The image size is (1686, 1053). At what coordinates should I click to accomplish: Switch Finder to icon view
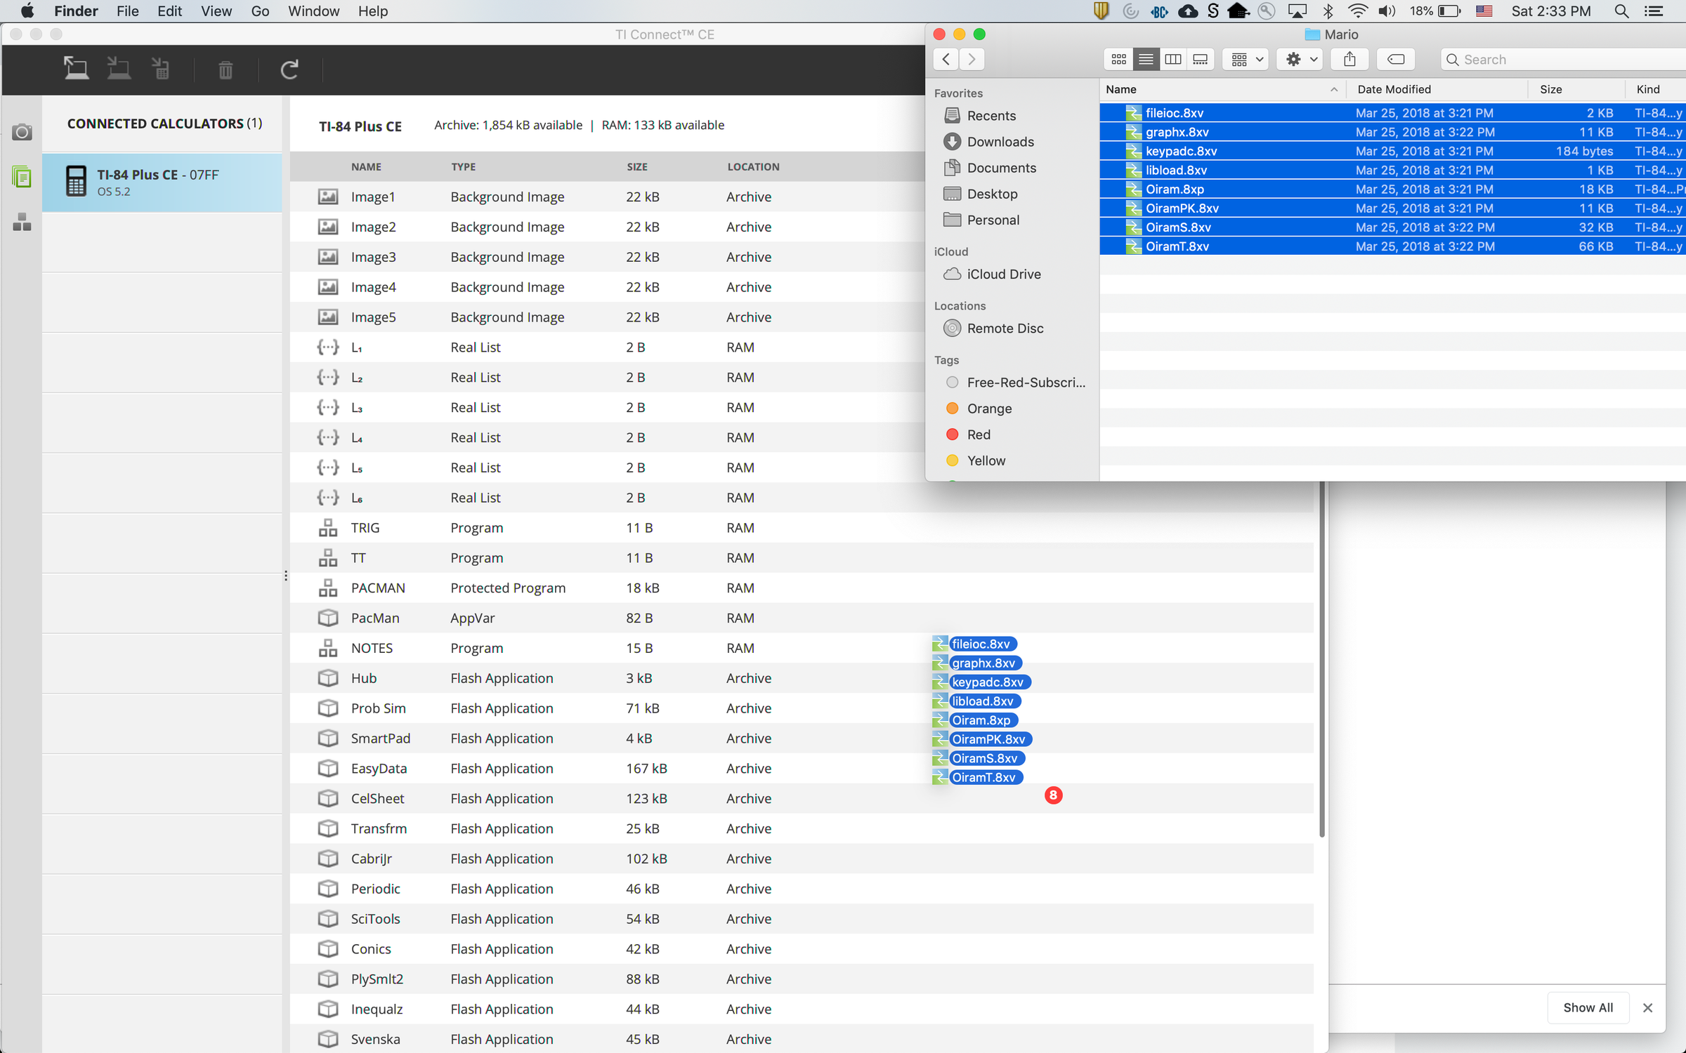pyautogui.click(x=1118, y=59)
